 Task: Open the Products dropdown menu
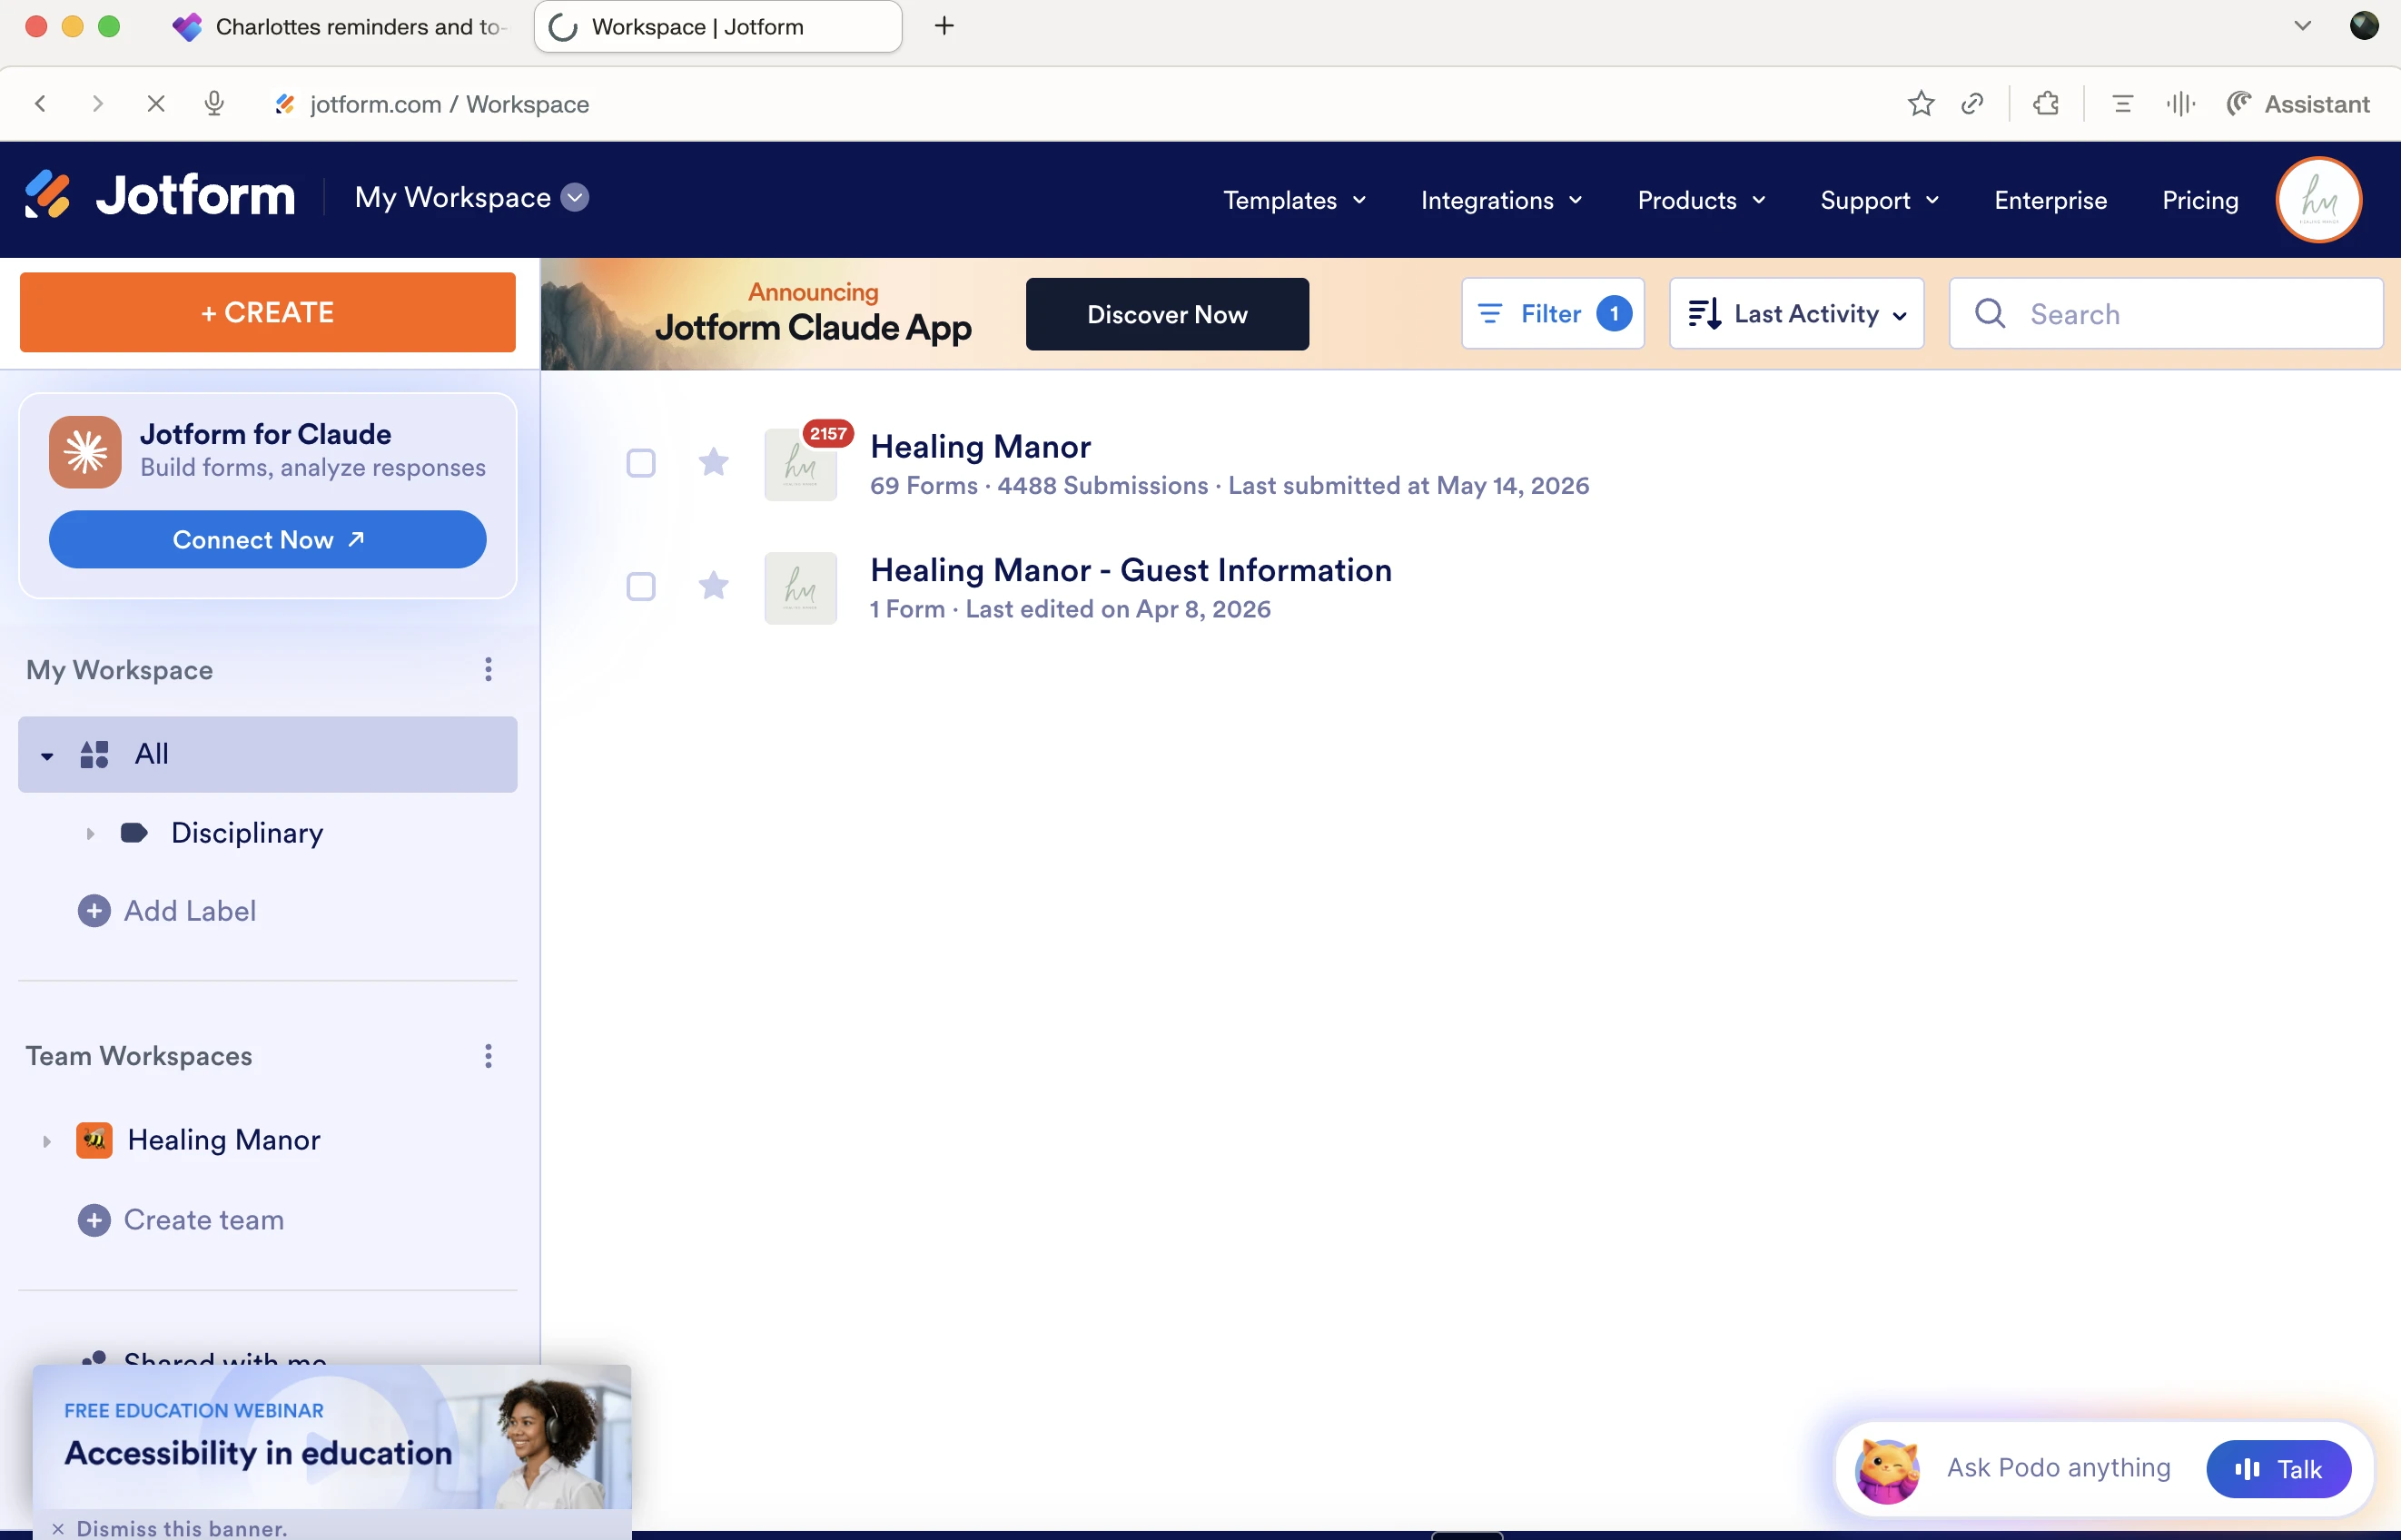tap(1701, 200)
